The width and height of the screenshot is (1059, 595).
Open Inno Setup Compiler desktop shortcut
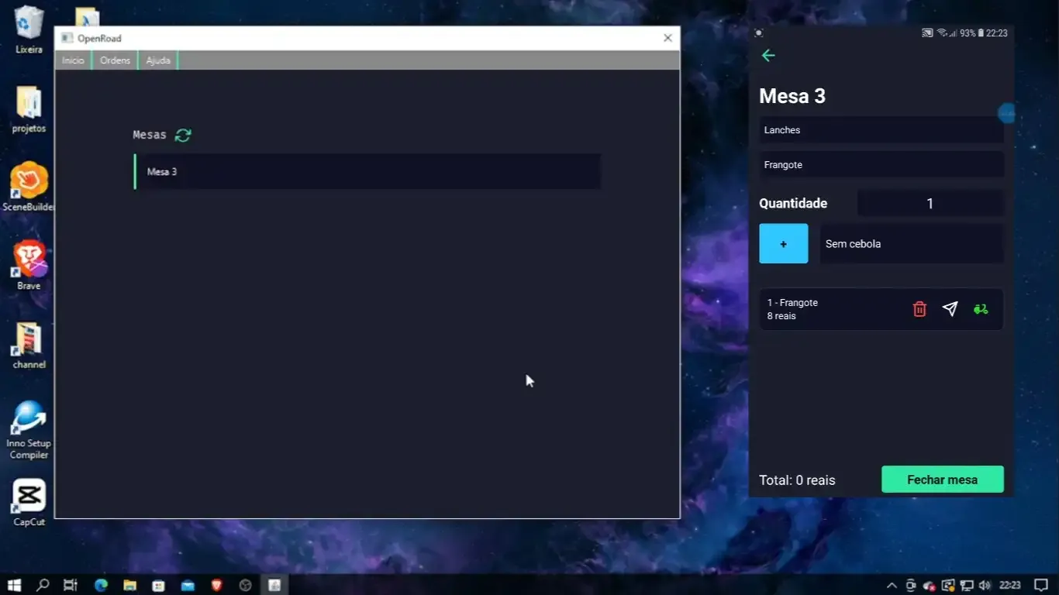click(x=29, y=419)
